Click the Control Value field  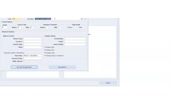[33, 45]
